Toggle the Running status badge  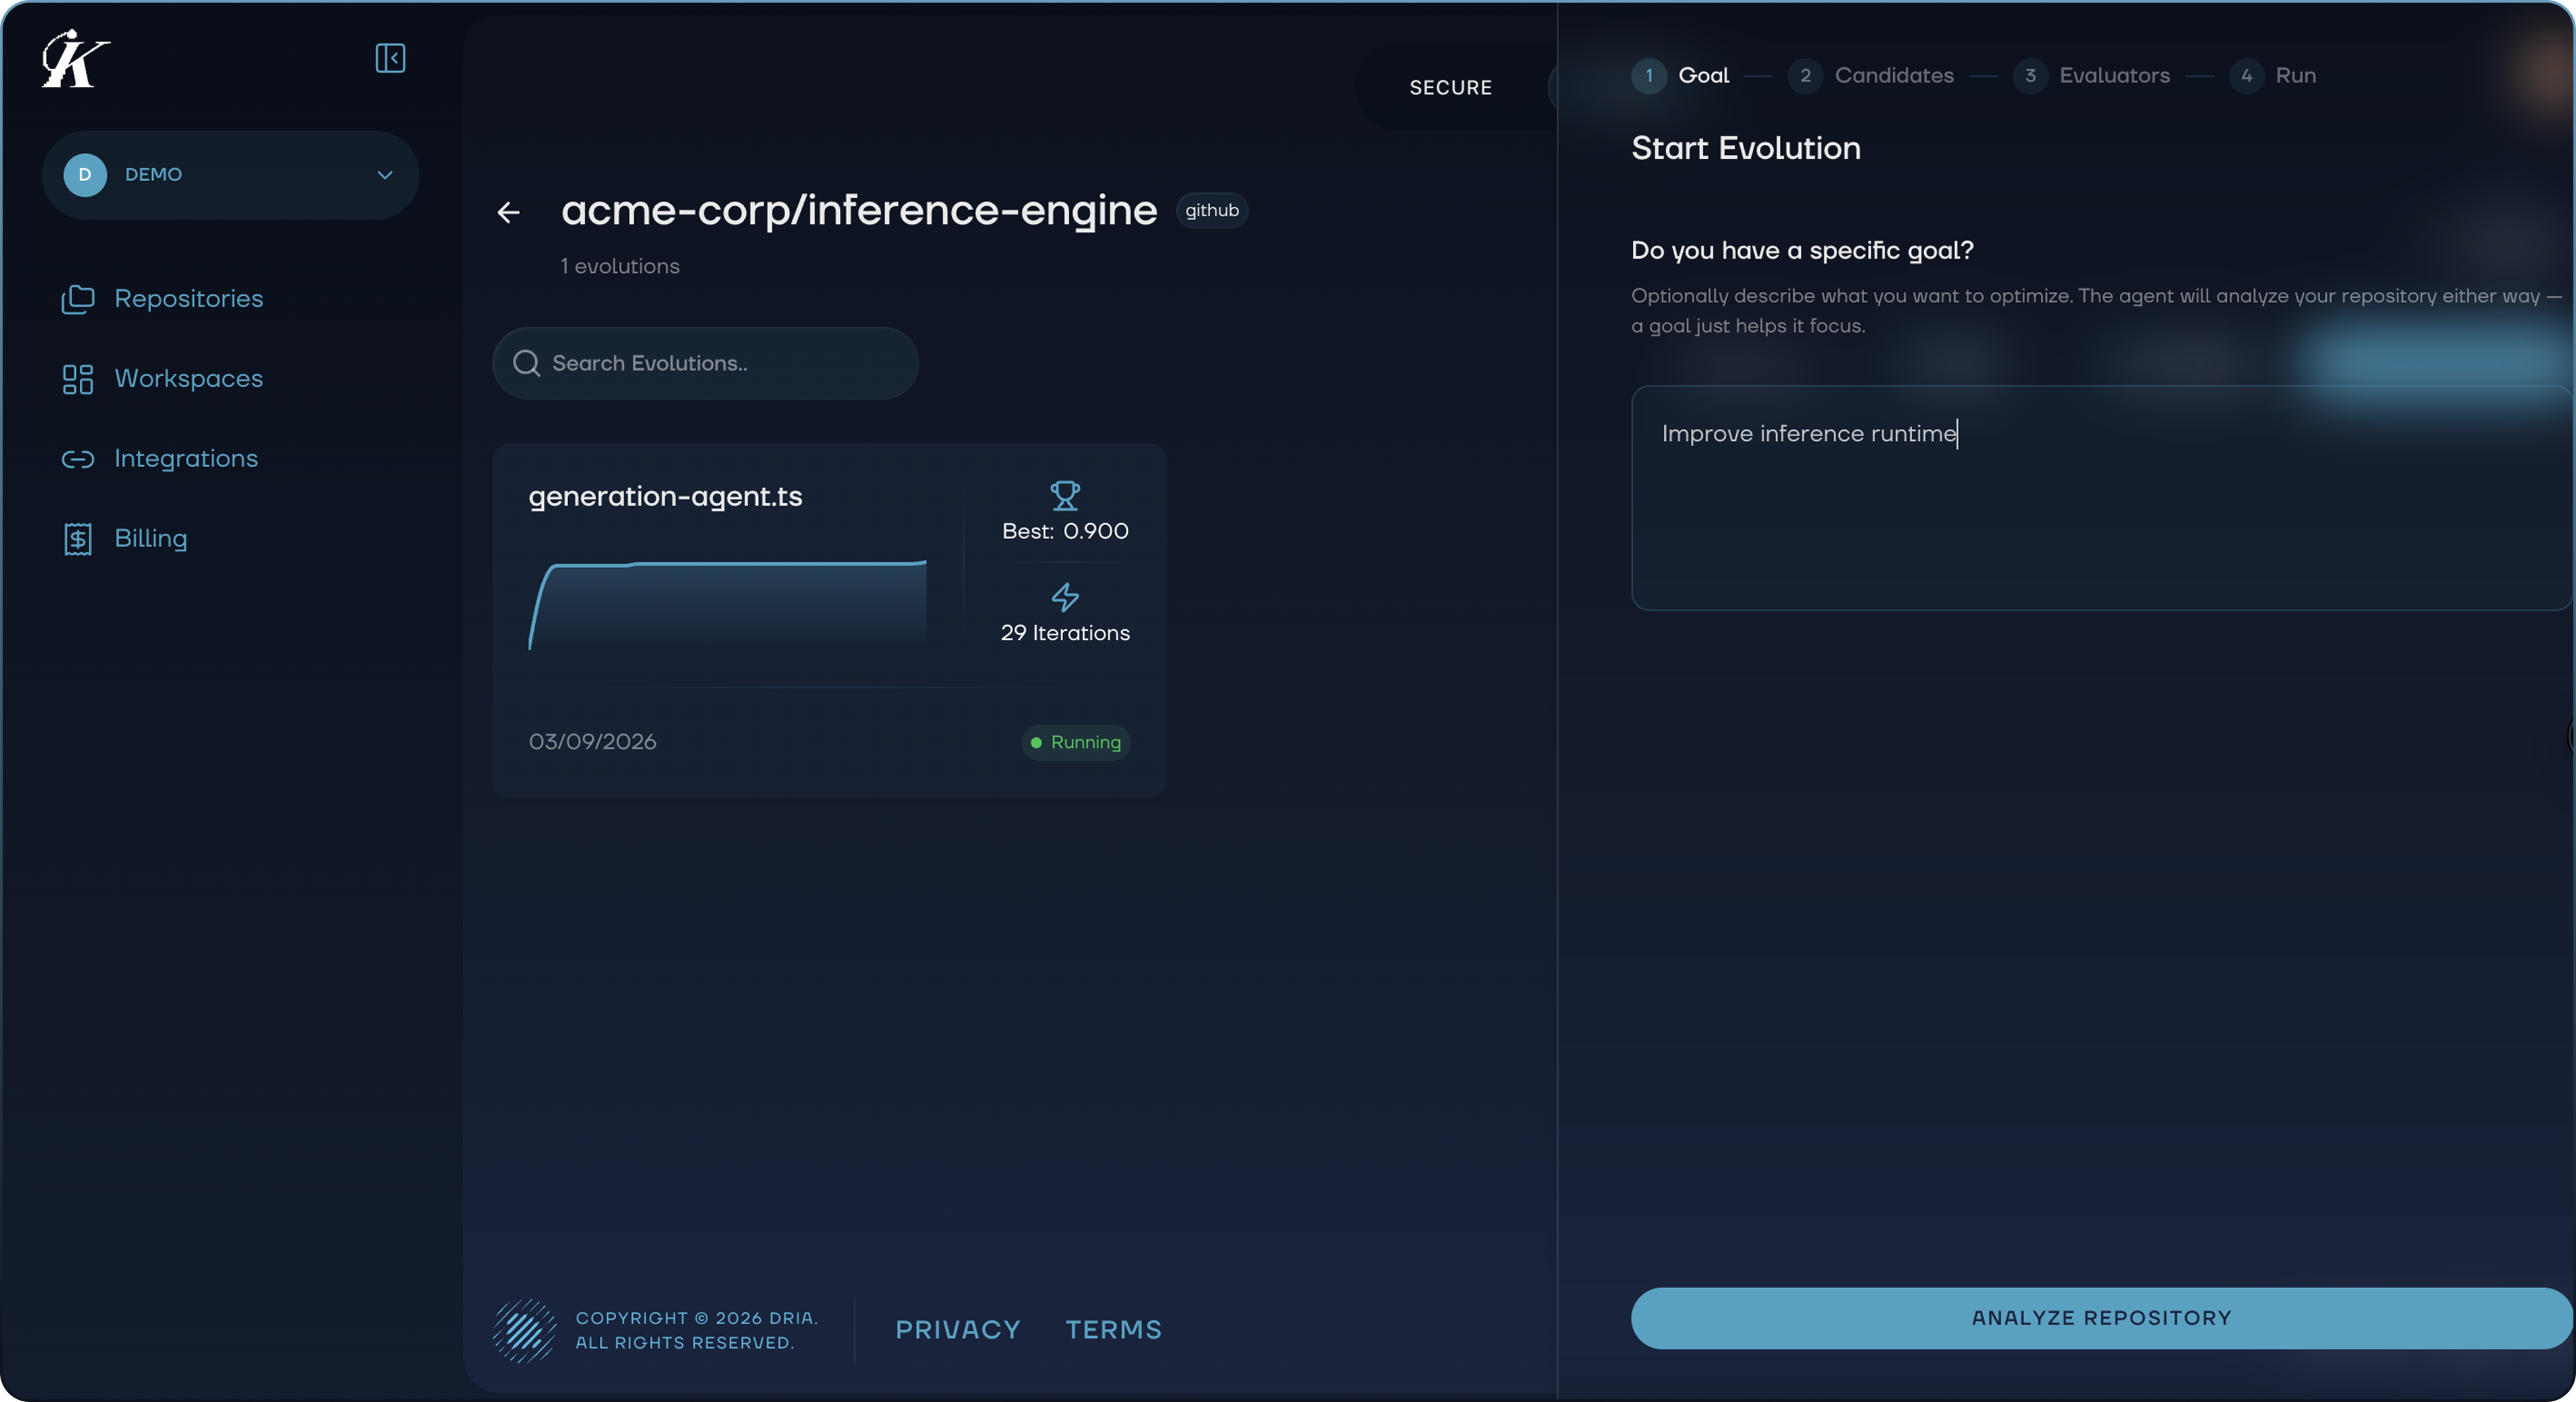pos(1075,743)
